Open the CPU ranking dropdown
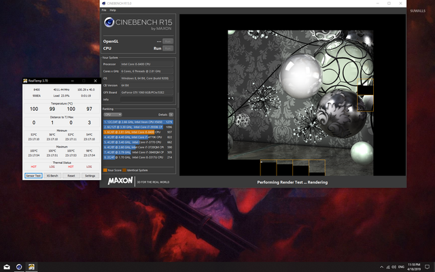 (112, 115)
